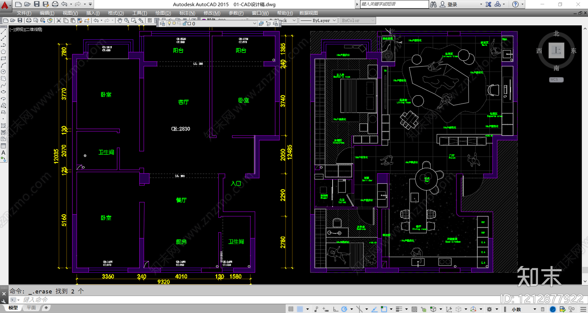588x313 pixels.
Task: Toggle hardware acceleration blue circle
Action: [x=552, y=309]
